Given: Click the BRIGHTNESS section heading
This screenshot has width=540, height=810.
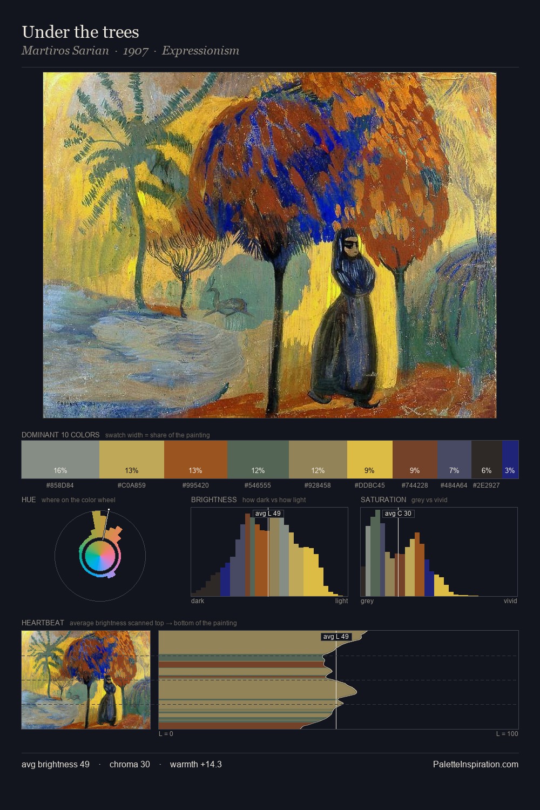Looking at the screenshot, I should click(214, 500).
